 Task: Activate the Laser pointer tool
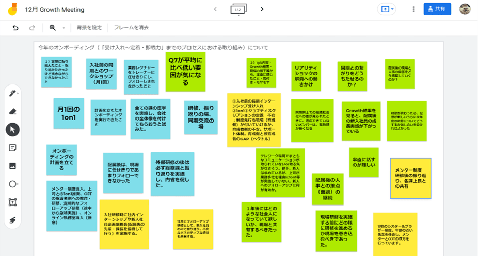13,220
